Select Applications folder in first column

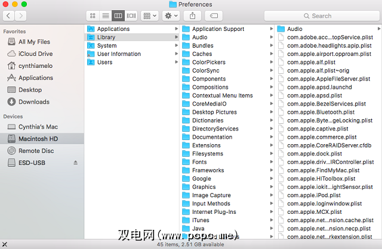[x=131, y=29]
